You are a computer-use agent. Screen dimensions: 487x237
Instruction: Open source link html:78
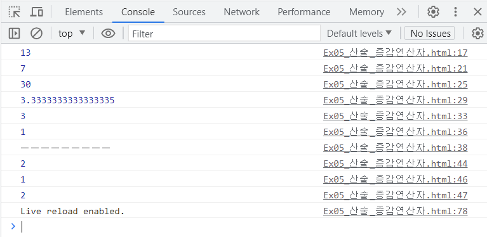point(395,211)
